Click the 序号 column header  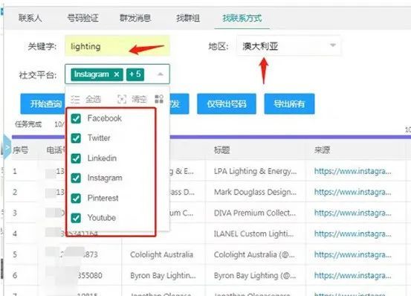pos(21,150)
